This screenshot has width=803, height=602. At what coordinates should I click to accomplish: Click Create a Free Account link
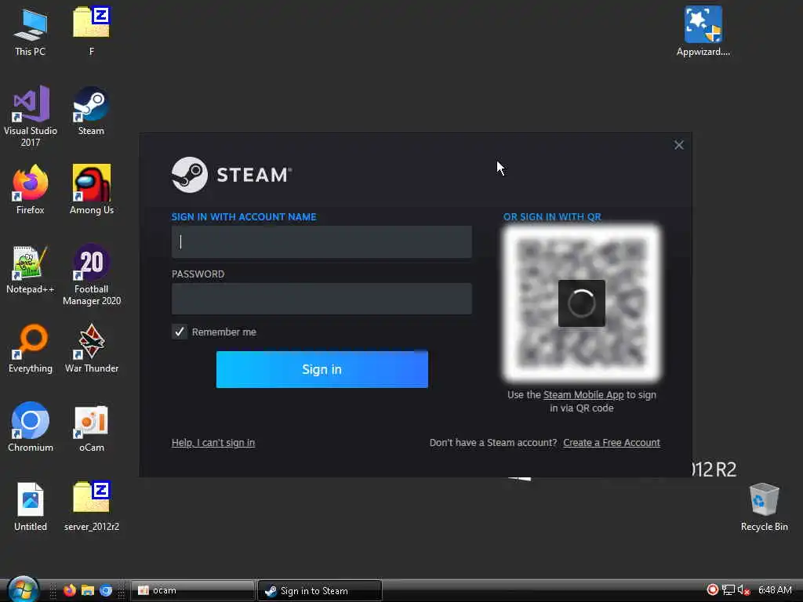click(x=612, y=443)
